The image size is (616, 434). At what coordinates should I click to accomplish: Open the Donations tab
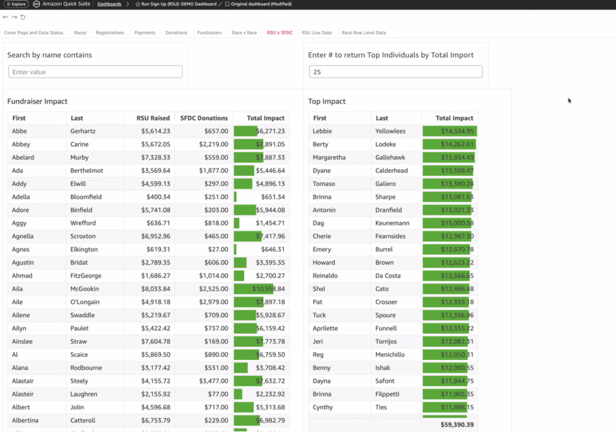[176, 32]
